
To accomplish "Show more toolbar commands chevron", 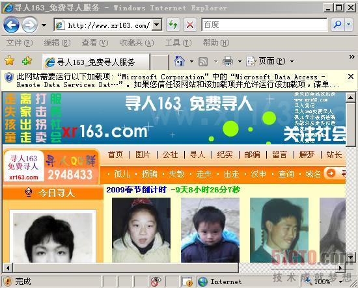I will click(352, 57).
